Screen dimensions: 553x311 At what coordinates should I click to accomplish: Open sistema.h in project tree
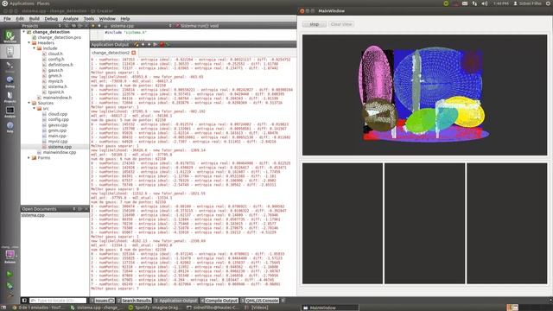coord(57,86)
